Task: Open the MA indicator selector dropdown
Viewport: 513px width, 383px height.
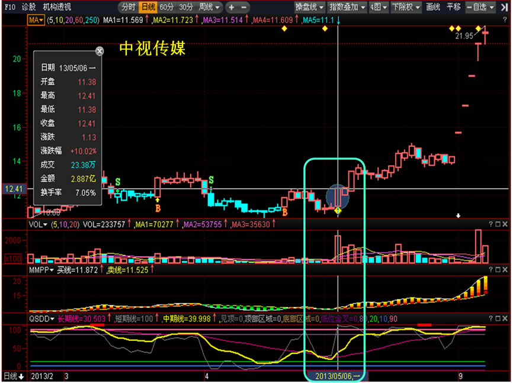Action: click(36, 20)
